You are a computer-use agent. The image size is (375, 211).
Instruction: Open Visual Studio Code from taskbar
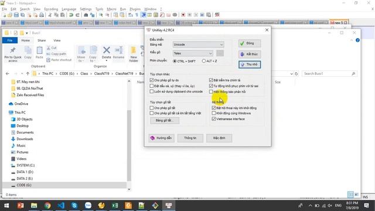pyautogui.click(x=61, y=205)
